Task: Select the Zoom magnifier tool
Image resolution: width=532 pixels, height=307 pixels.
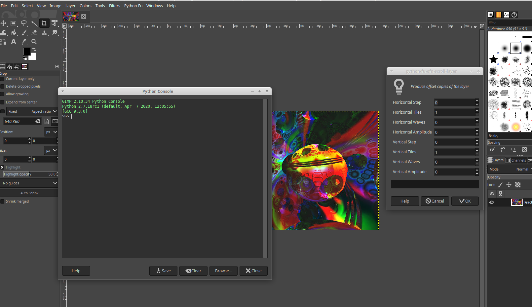Action: click(x=34, y=42)
